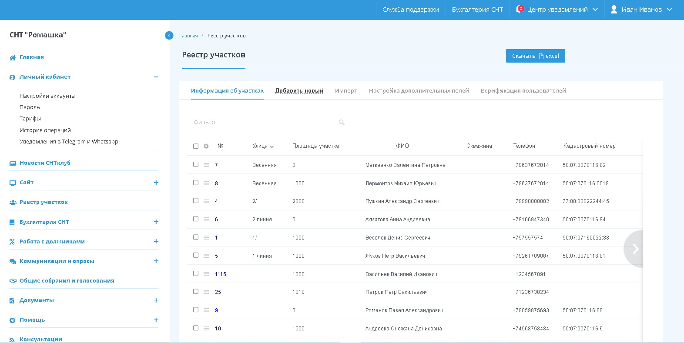
Task: Click the news icon beside Новости СНТклуб
Action: click(x=13, y=163)
